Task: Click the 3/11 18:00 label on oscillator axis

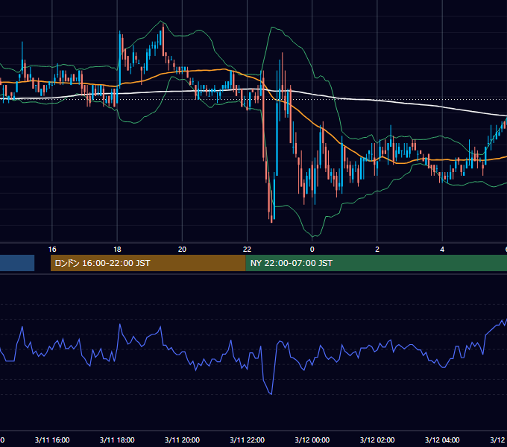Action: 117,440
